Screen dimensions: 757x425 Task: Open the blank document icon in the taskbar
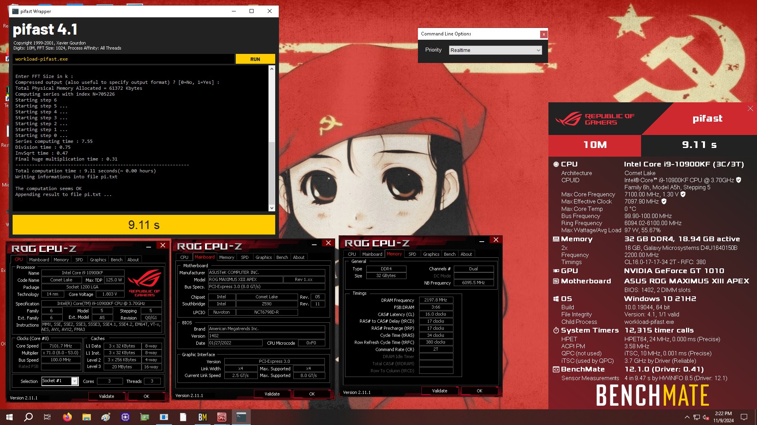(183, 417)
